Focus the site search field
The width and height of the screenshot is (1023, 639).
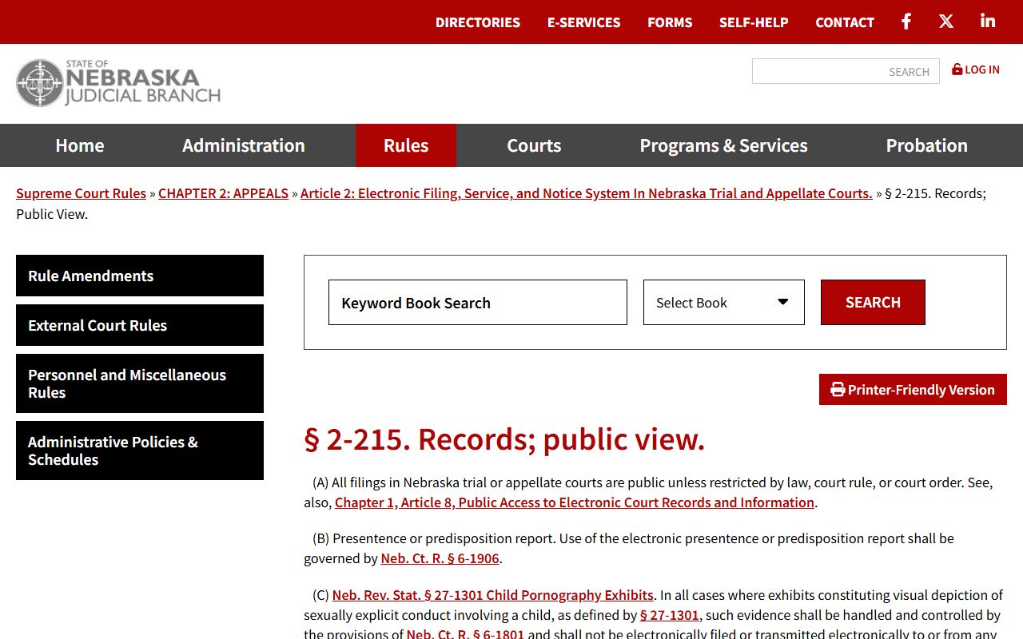846,71
